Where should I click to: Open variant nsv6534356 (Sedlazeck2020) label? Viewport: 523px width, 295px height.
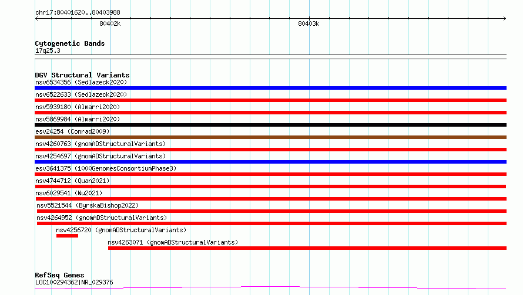[x=81, y=82]
